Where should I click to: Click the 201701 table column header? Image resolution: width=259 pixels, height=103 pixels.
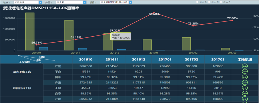165,59
